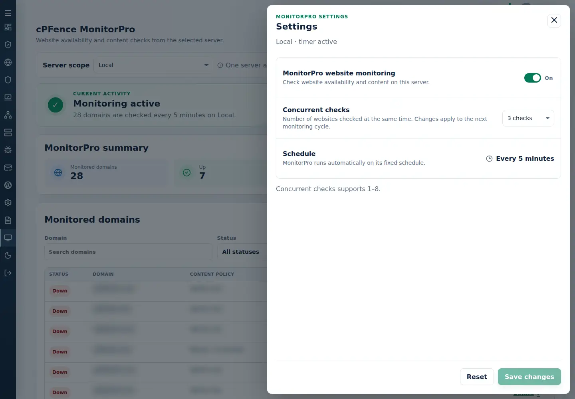Open the bug icon in the sidebar
Image resolution: width=575 pixels, height=399 pixels.
coord(8,150)
